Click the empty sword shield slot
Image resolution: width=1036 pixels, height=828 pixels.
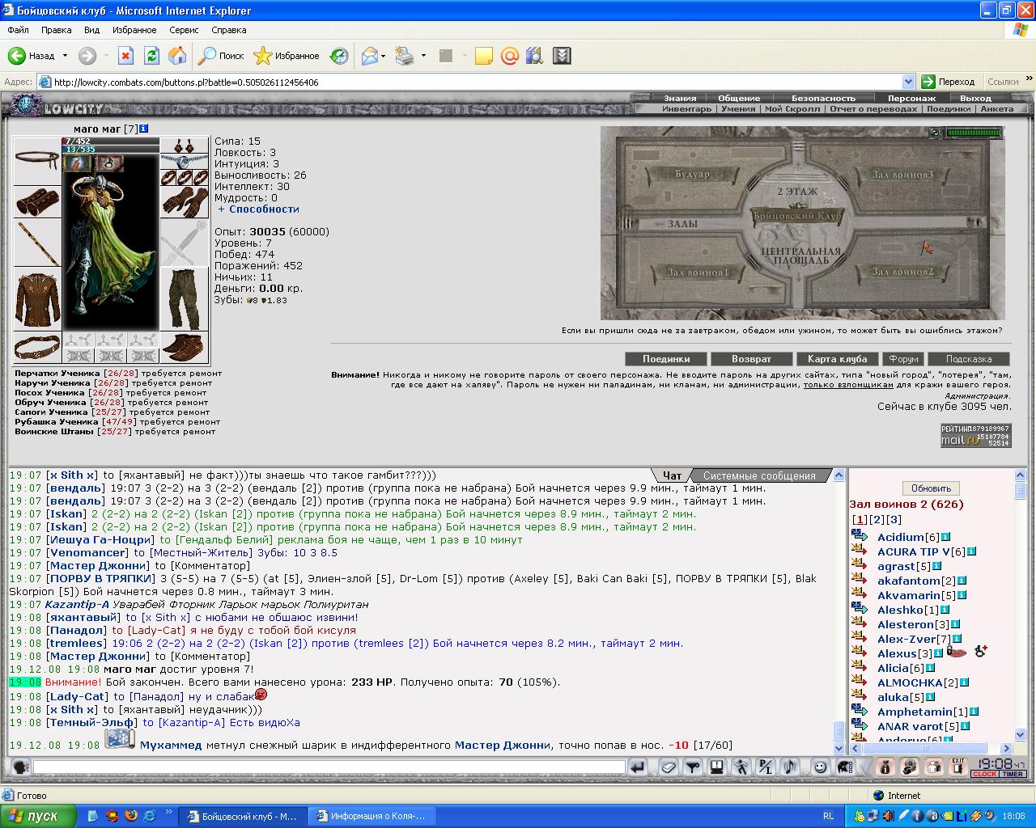point(184,243)
